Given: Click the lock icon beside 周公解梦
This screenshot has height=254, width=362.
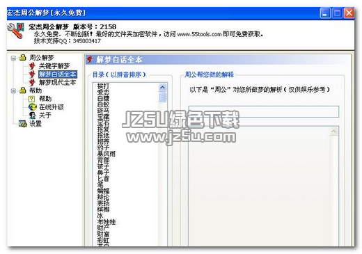Looking at the screenshot, I should [x=22, y=58].
